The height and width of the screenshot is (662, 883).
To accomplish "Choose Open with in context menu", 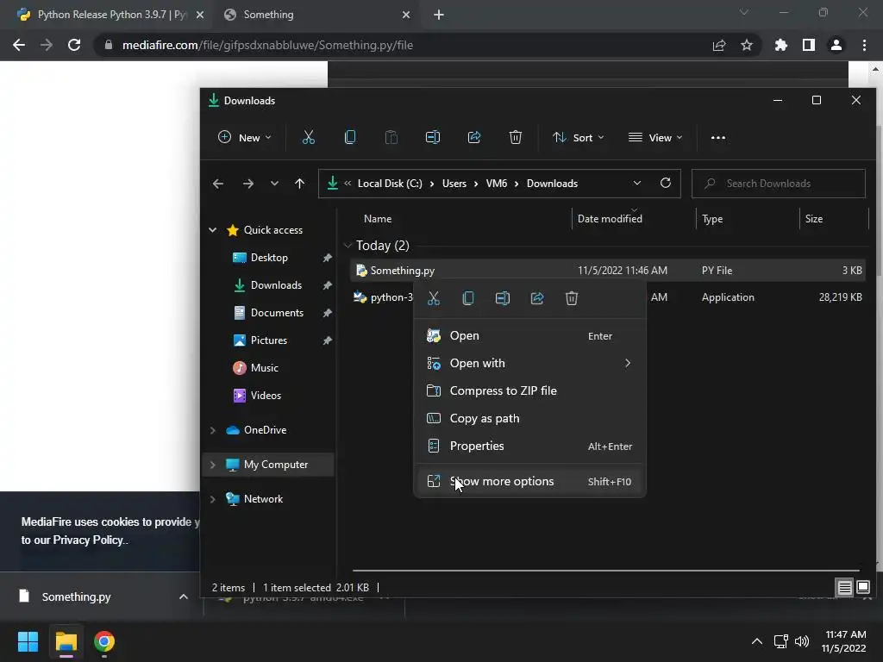I will tap(530, 363).
